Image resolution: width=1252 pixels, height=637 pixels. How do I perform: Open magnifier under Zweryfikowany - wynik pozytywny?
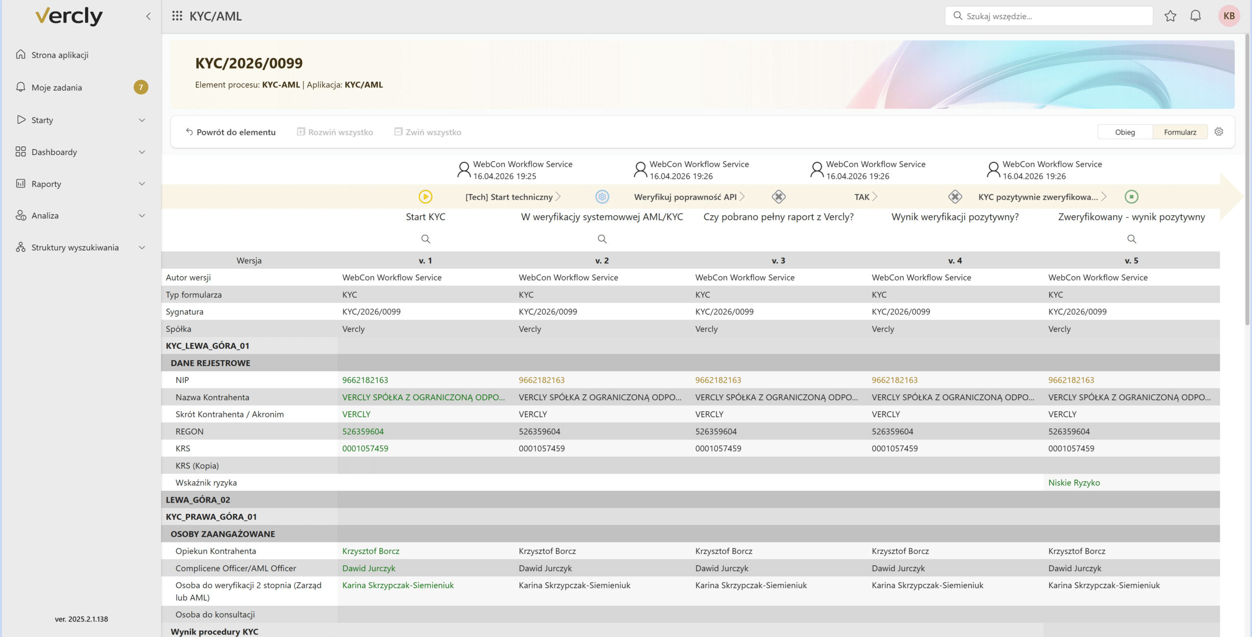1132,239
